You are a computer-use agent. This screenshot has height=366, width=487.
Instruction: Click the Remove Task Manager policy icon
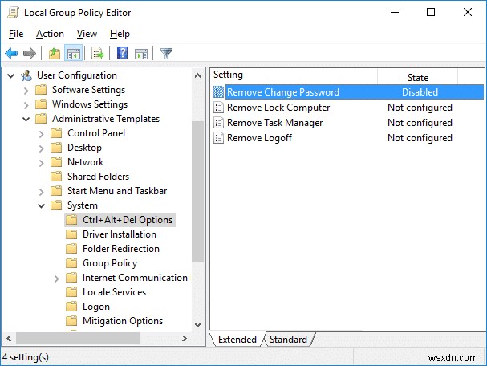pyautogui.click(x=218, y=123)
